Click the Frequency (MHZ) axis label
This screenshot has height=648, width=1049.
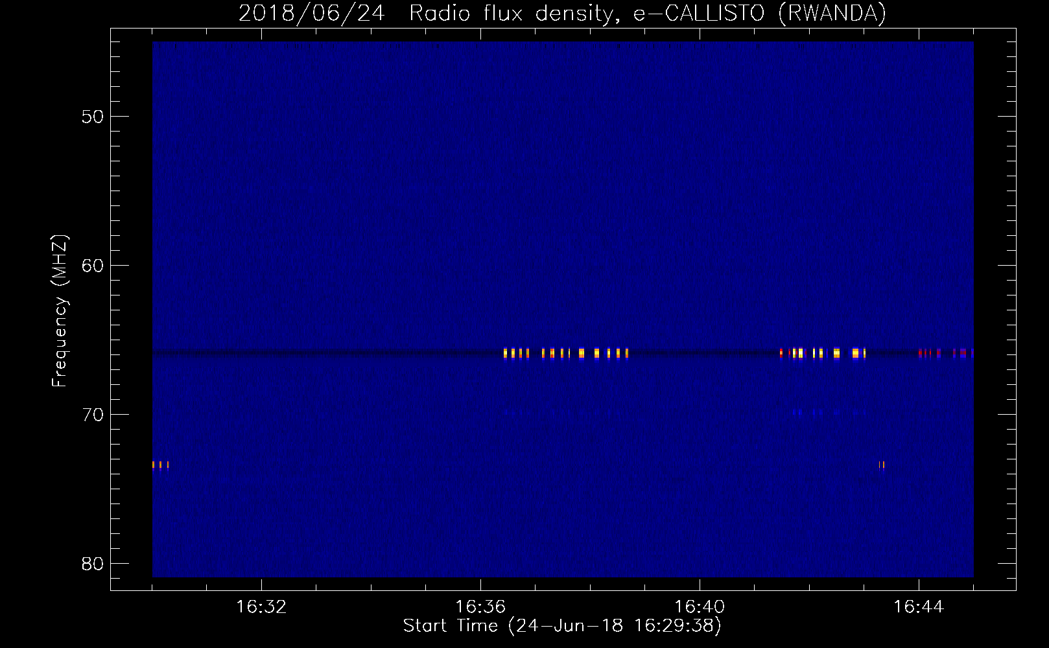pos(60,311)
